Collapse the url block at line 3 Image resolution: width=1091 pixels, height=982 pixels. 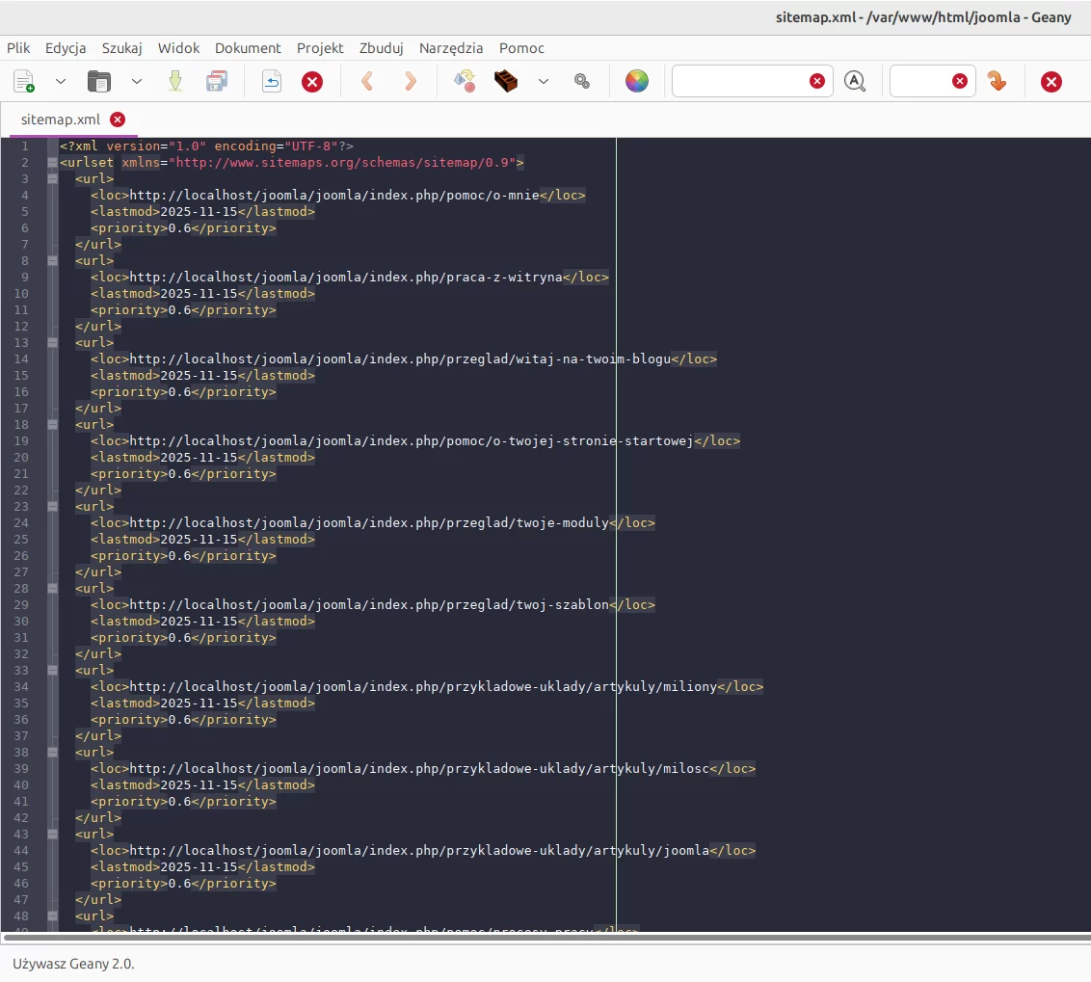(x=52, y=179)
